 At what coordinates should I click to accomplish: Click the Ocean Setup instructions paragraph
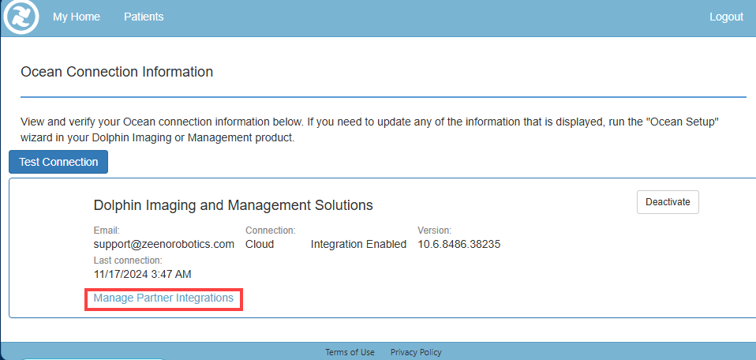click(371, 129)
